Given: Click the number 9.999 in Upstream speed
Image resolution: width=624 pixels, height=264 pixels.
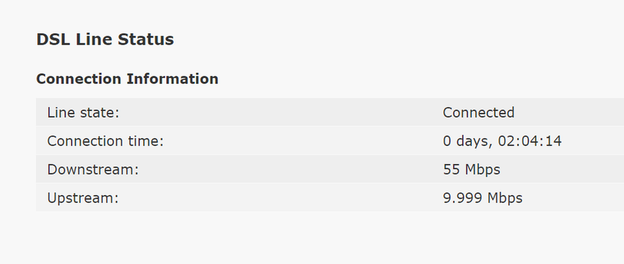Looking at the screenshot, I should [x=462, y=198].
